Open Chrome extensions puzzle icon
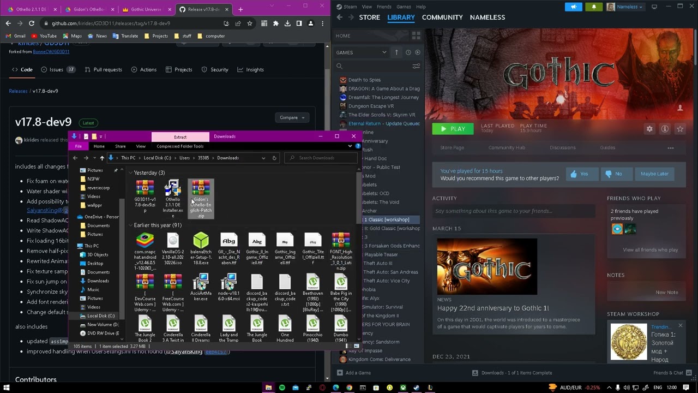 click(275, 23)
